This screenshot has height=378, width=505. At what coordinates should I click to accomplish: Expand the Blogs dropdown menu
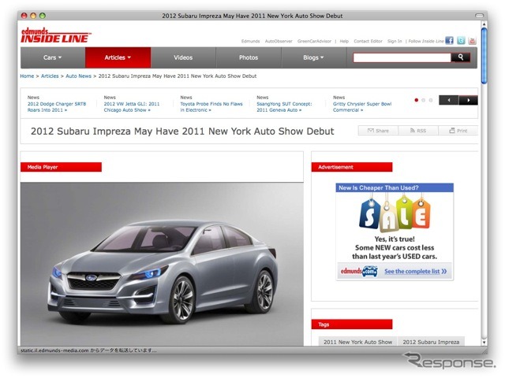313,57
